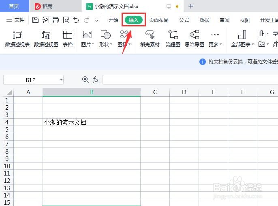Open the 数据 tab
This screenshot has width=278, height=206.
(204, 20)
